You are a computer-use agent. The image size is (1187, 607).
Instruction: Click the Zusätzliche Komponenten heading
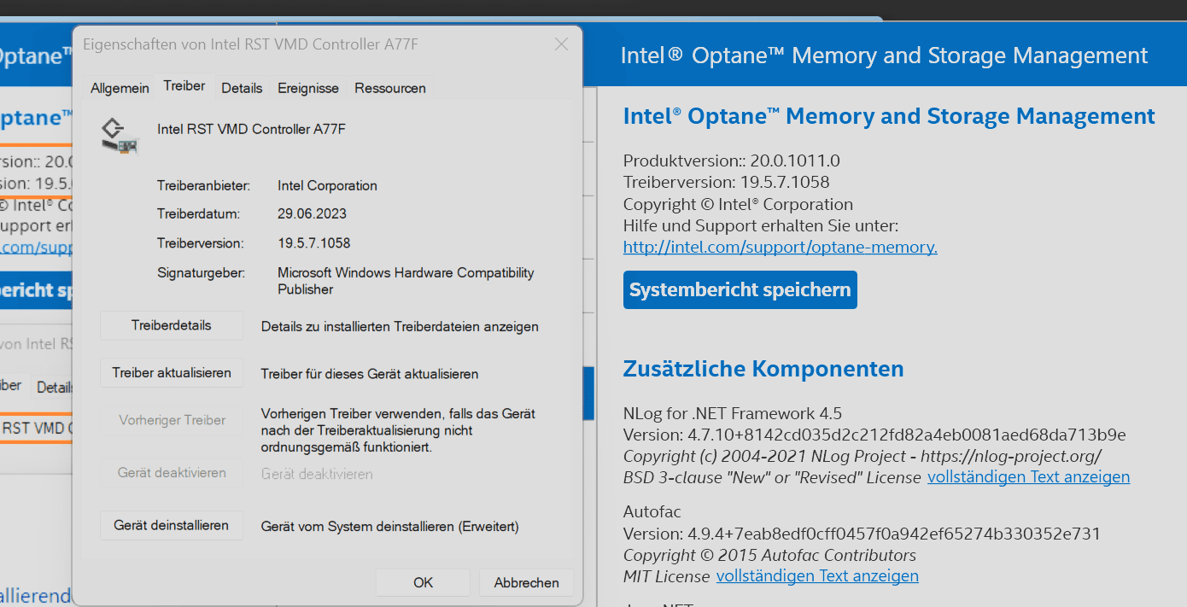pyautogui.click(x=763, y=369)
